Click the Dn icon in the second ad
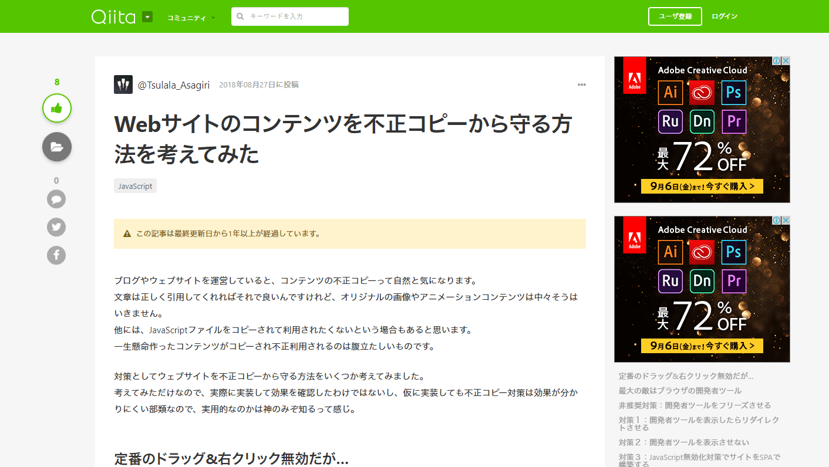The width and height of the screenshot is (829, 467). (702, 281)
